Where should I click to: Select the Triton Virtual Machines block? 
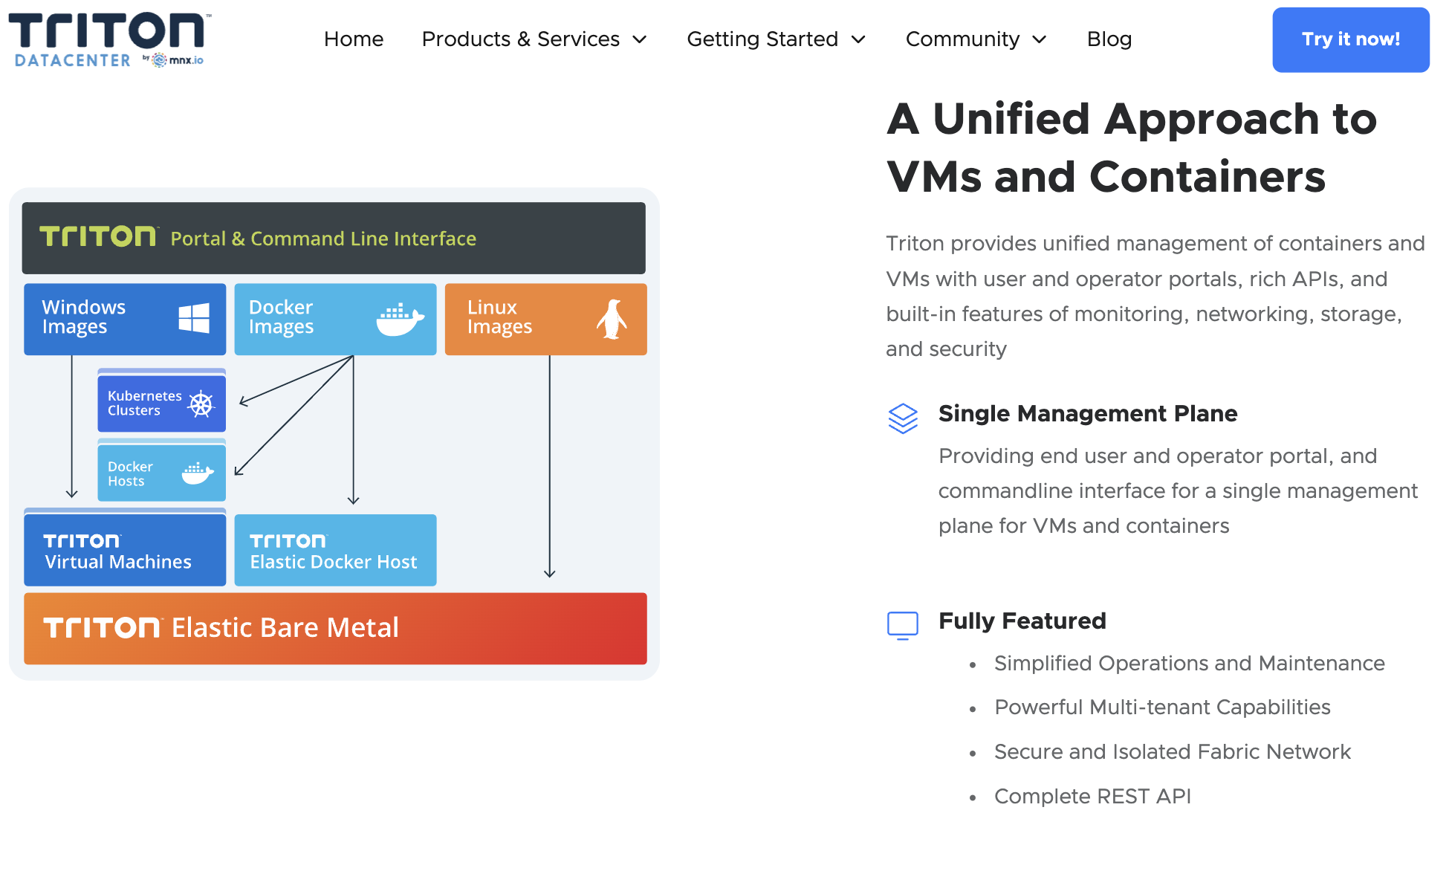pyautogui.click(x=124, y=550)
